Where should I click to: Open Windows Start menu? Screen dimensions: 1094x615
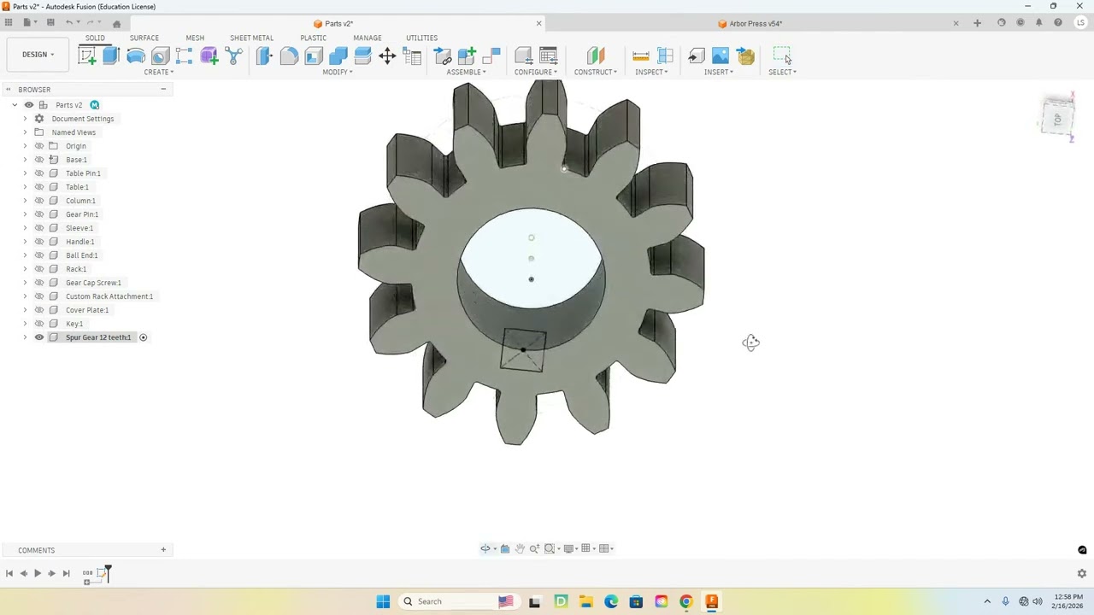click(x=383, y=601)
